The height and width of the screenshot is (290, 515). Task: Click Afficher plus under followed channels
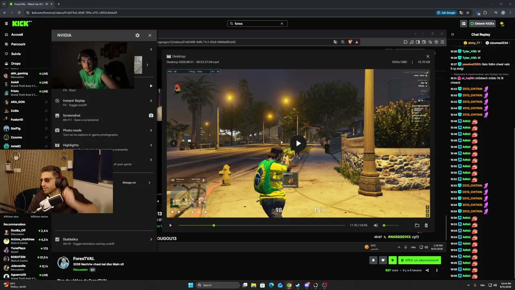click(11, 217)
